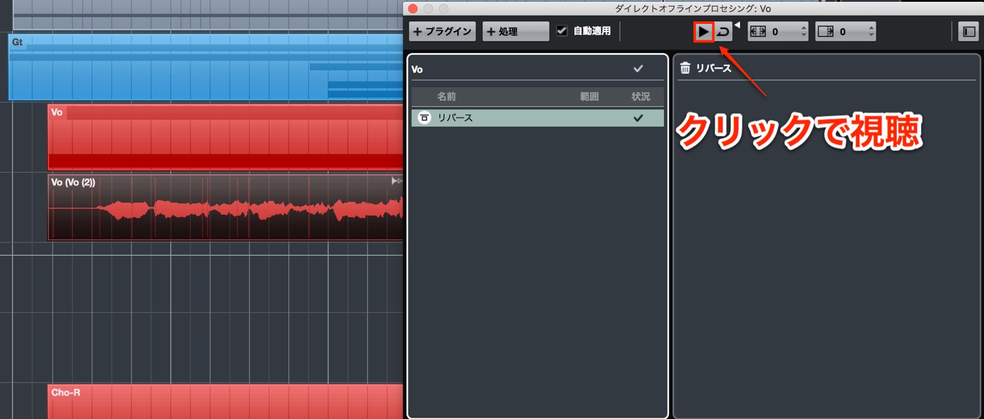Click the 名前 column header
Viewport: 984px width, 419px height.
[x=447, y=97]
